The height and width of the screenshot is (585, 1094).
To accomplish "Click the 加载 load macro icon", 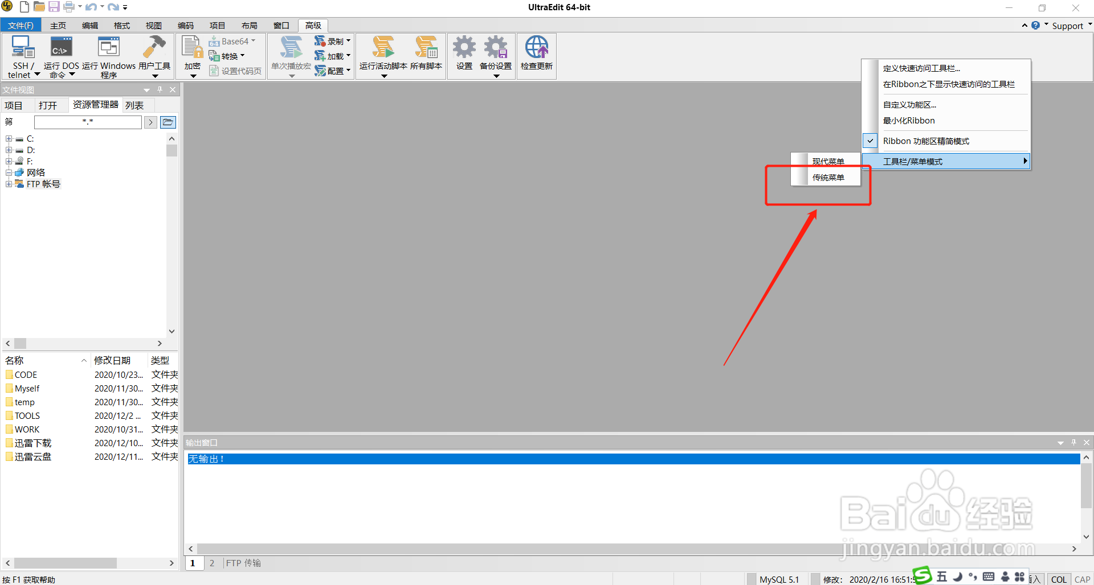I will click(x=320, y=56).
